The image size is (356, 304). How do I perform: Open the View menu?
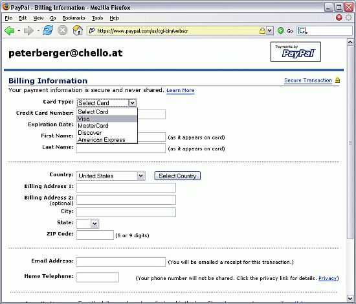click(x=38, y=18)
